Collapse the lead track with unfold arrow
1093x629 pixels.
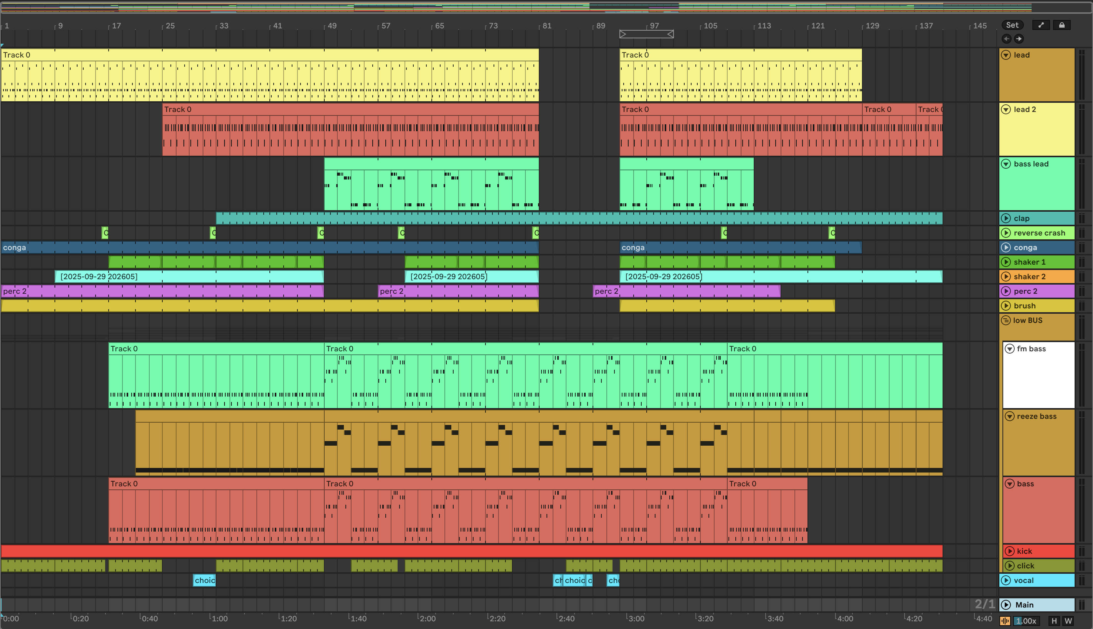pos(1006,55)
